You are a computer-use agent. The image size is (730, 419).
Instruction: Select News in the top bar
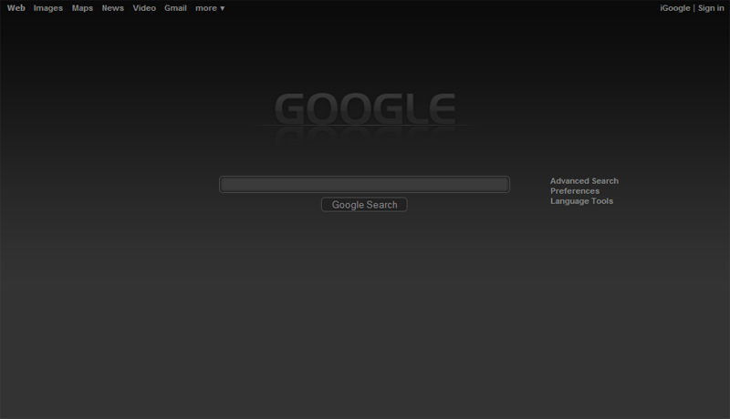click(112, 8)
